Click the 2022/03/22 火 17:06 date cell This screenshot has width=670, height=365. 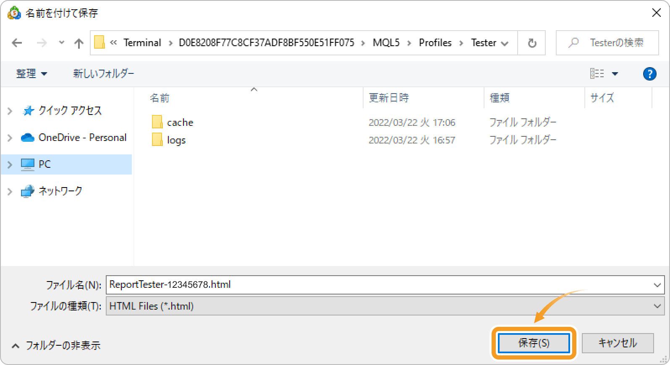point(412,123)
